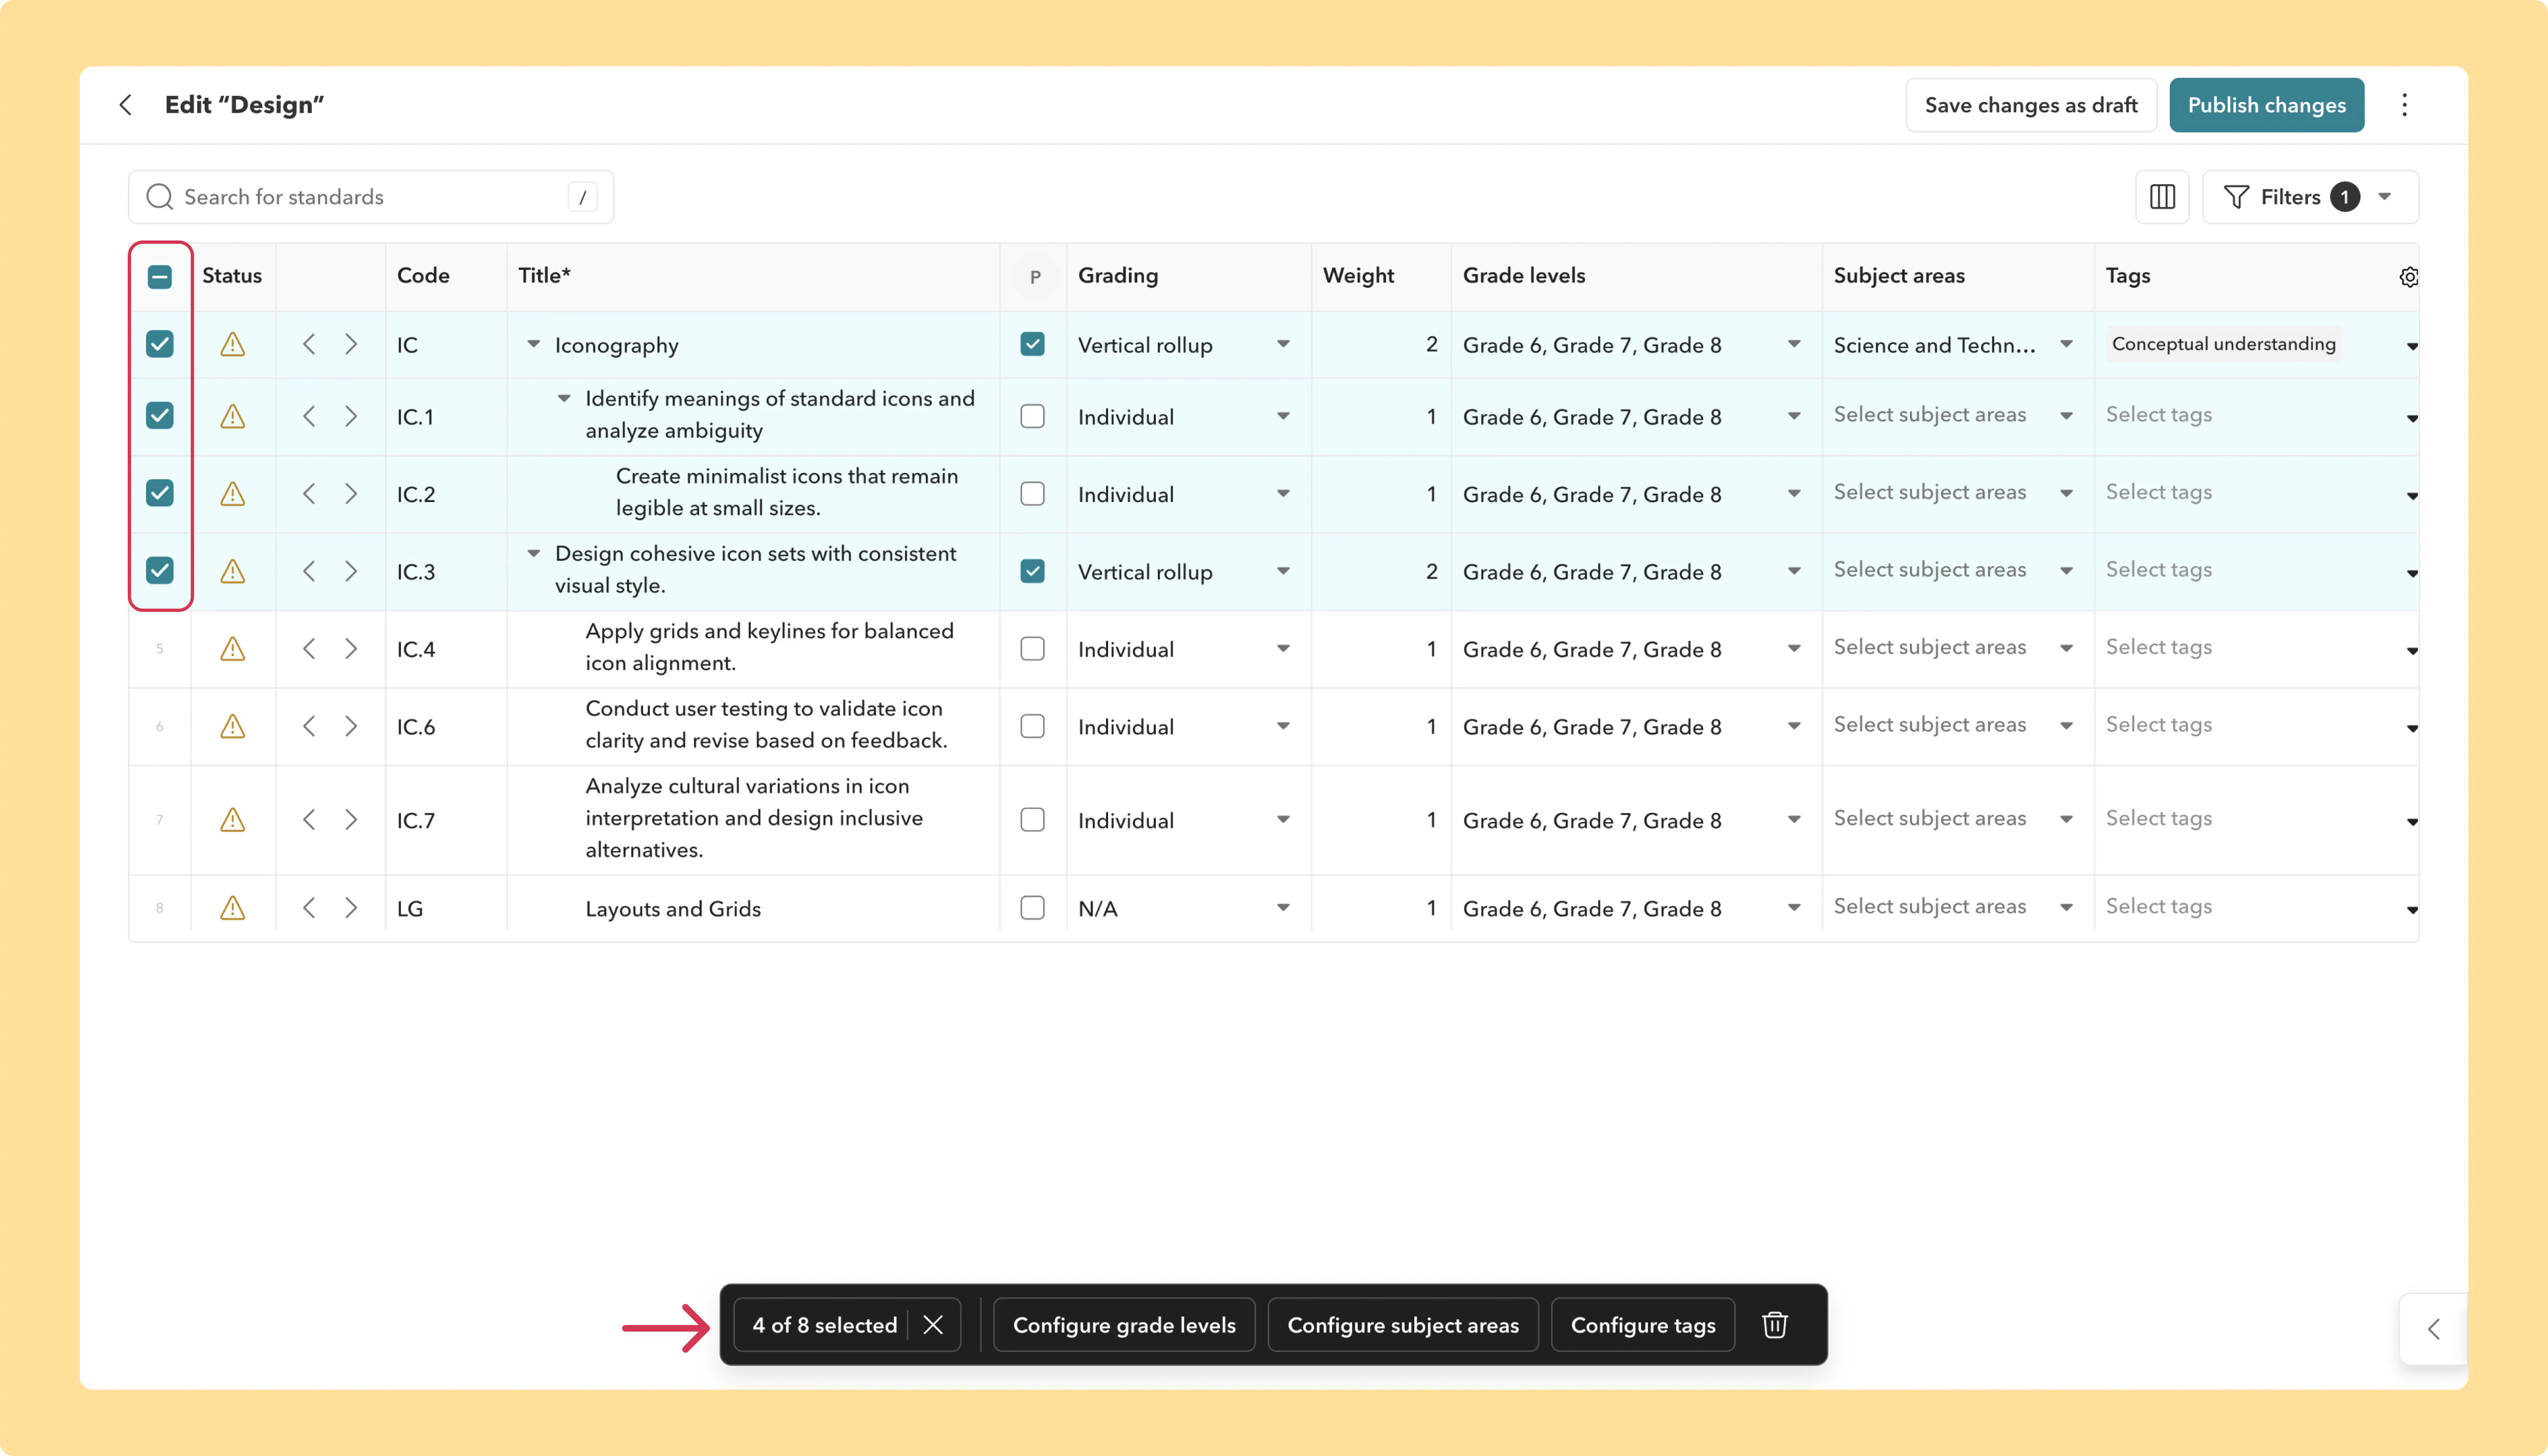Click the 4 of 8 selected label
Viewport: 2548px width, 1456px height.
tap(825, 1325)
